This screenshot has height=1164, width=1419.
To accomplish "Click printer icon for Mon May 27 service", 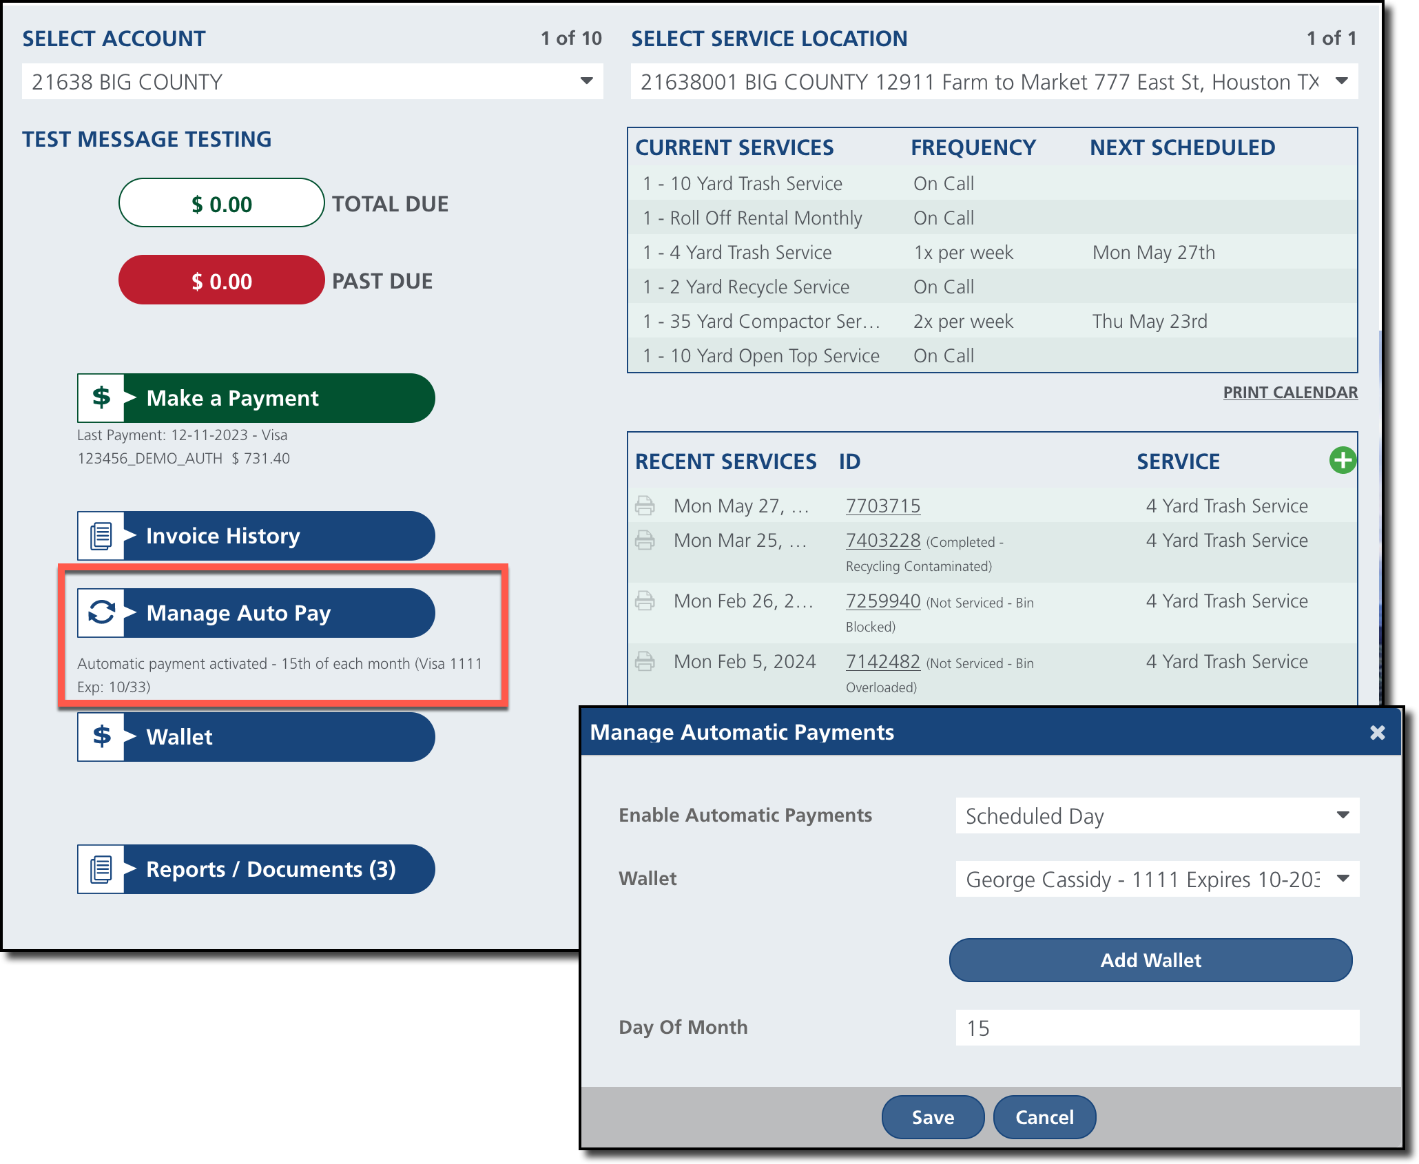I will pyautogui.click(x=645, y=506).
